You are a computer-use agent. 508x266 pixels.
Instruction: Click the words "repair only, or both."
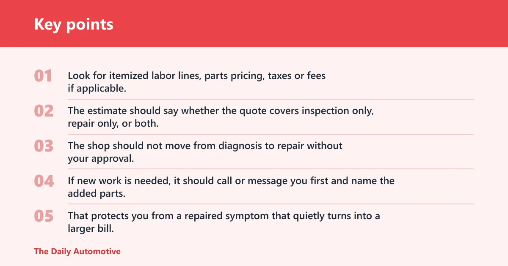click(113, 124)
